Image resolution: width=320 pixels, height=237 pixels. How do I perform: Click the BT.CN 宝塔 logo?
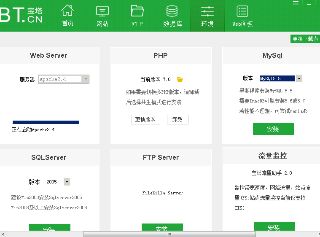21,15
